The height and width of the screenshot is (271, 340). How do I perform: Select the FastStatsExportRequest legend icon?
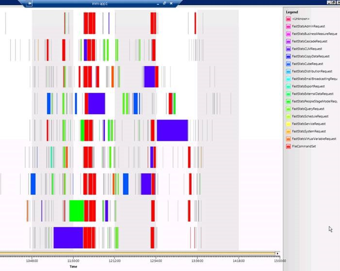[288, 86]
